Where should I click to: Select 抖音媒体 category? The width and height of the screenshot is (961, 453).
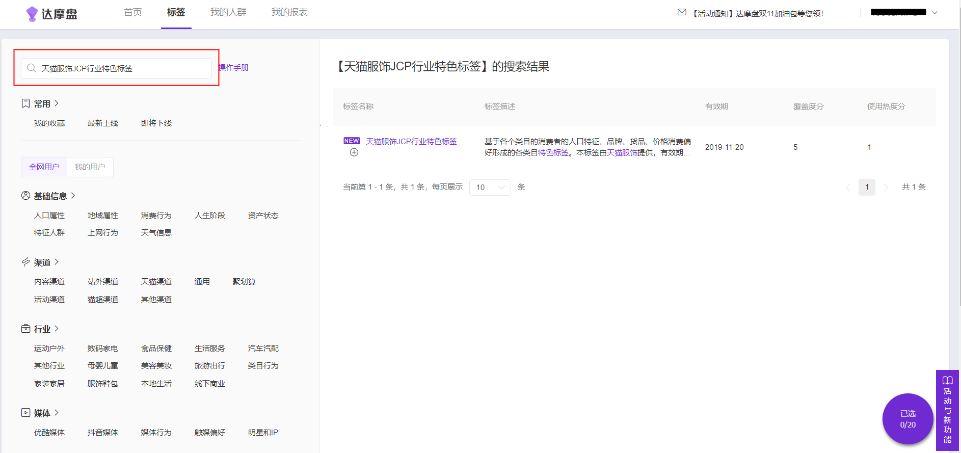point(103,433)
